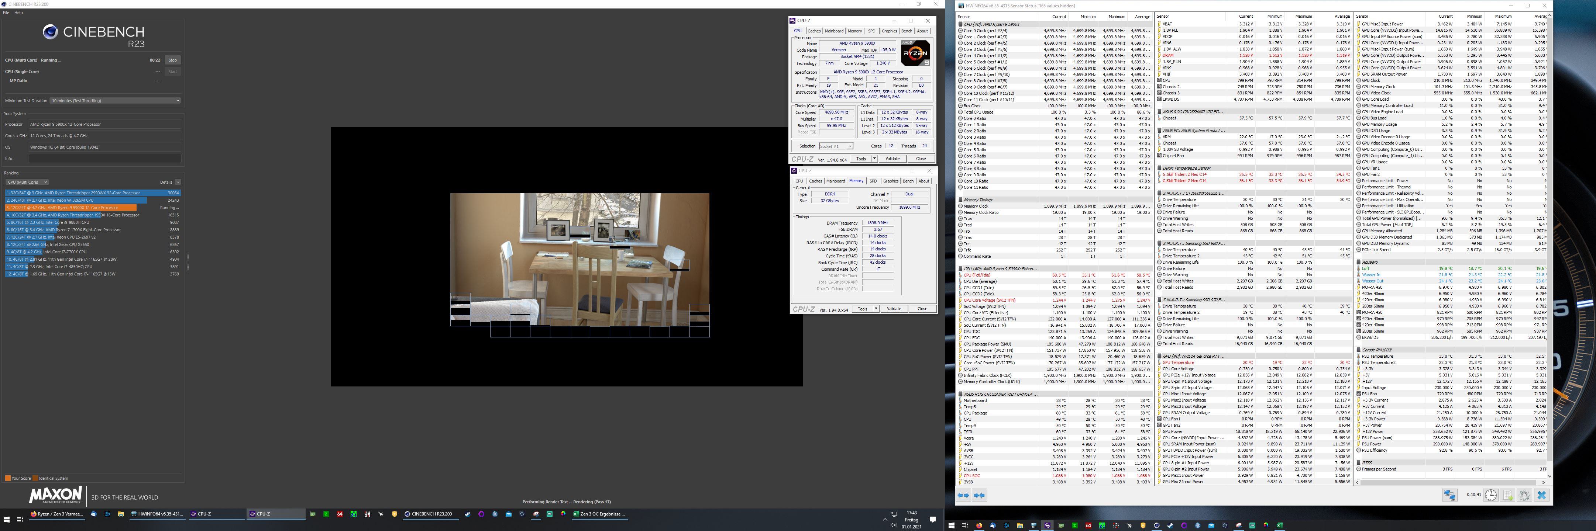Click HWiNFO expand columns arrows icon

point(963,495)
